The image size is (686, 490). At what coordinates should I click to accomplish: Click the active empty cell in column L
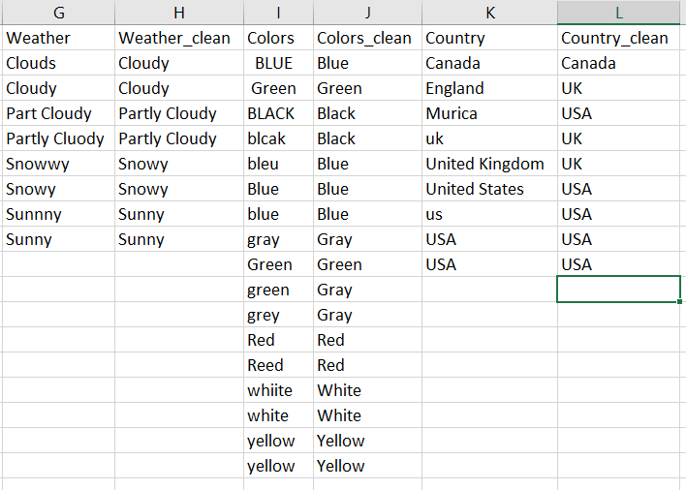[x=619, y=290]
